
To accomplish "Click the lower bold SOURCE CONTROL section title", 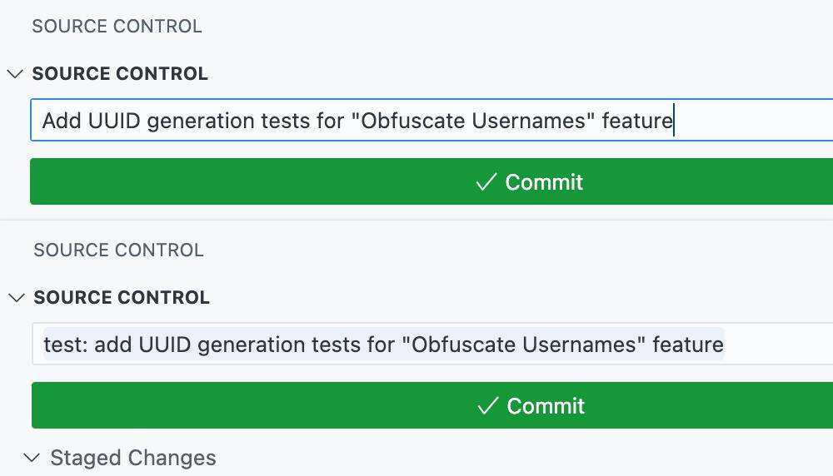I will (122, 298).
